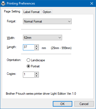Switch to the Label Format tab
Viewport: 96px width, 109px height.
coord(31,12)
